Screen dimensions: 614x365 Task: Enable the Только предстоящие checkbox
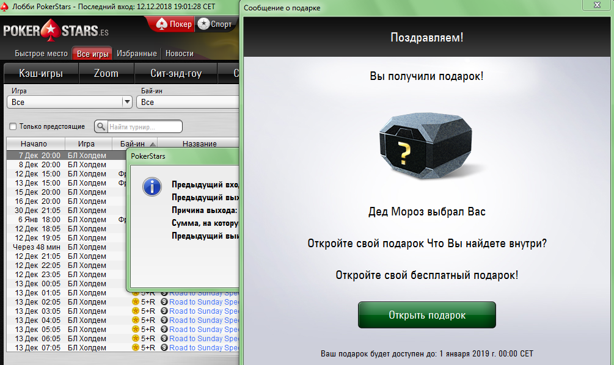click(13, 126)
